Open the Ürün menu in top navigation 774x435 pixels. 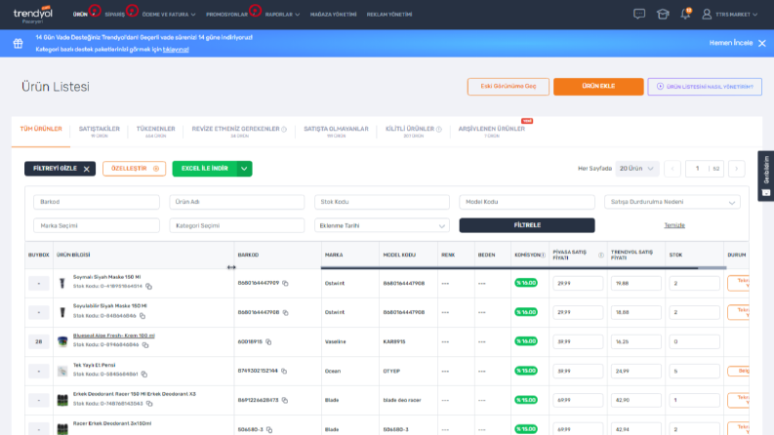pyautogui.click(x=80, y=15)
